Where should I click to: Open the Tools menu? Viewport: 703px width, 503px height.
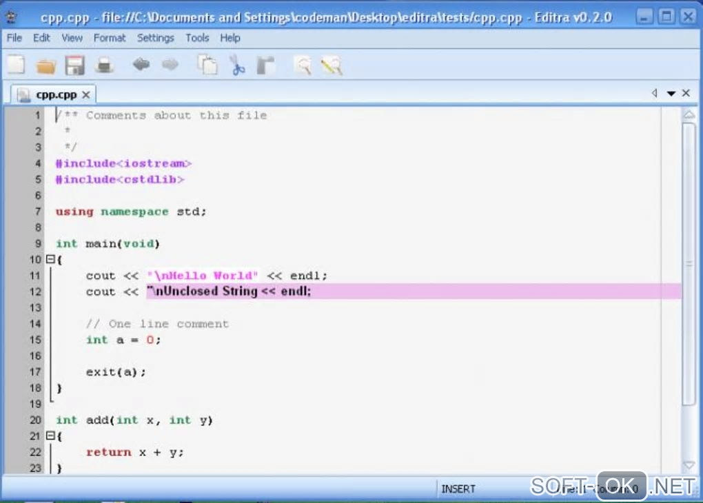(x=197, y=38)
